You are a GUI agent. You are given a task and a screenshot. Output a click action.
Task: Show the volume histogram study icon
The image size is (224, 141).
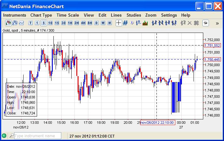click(145, 23)
